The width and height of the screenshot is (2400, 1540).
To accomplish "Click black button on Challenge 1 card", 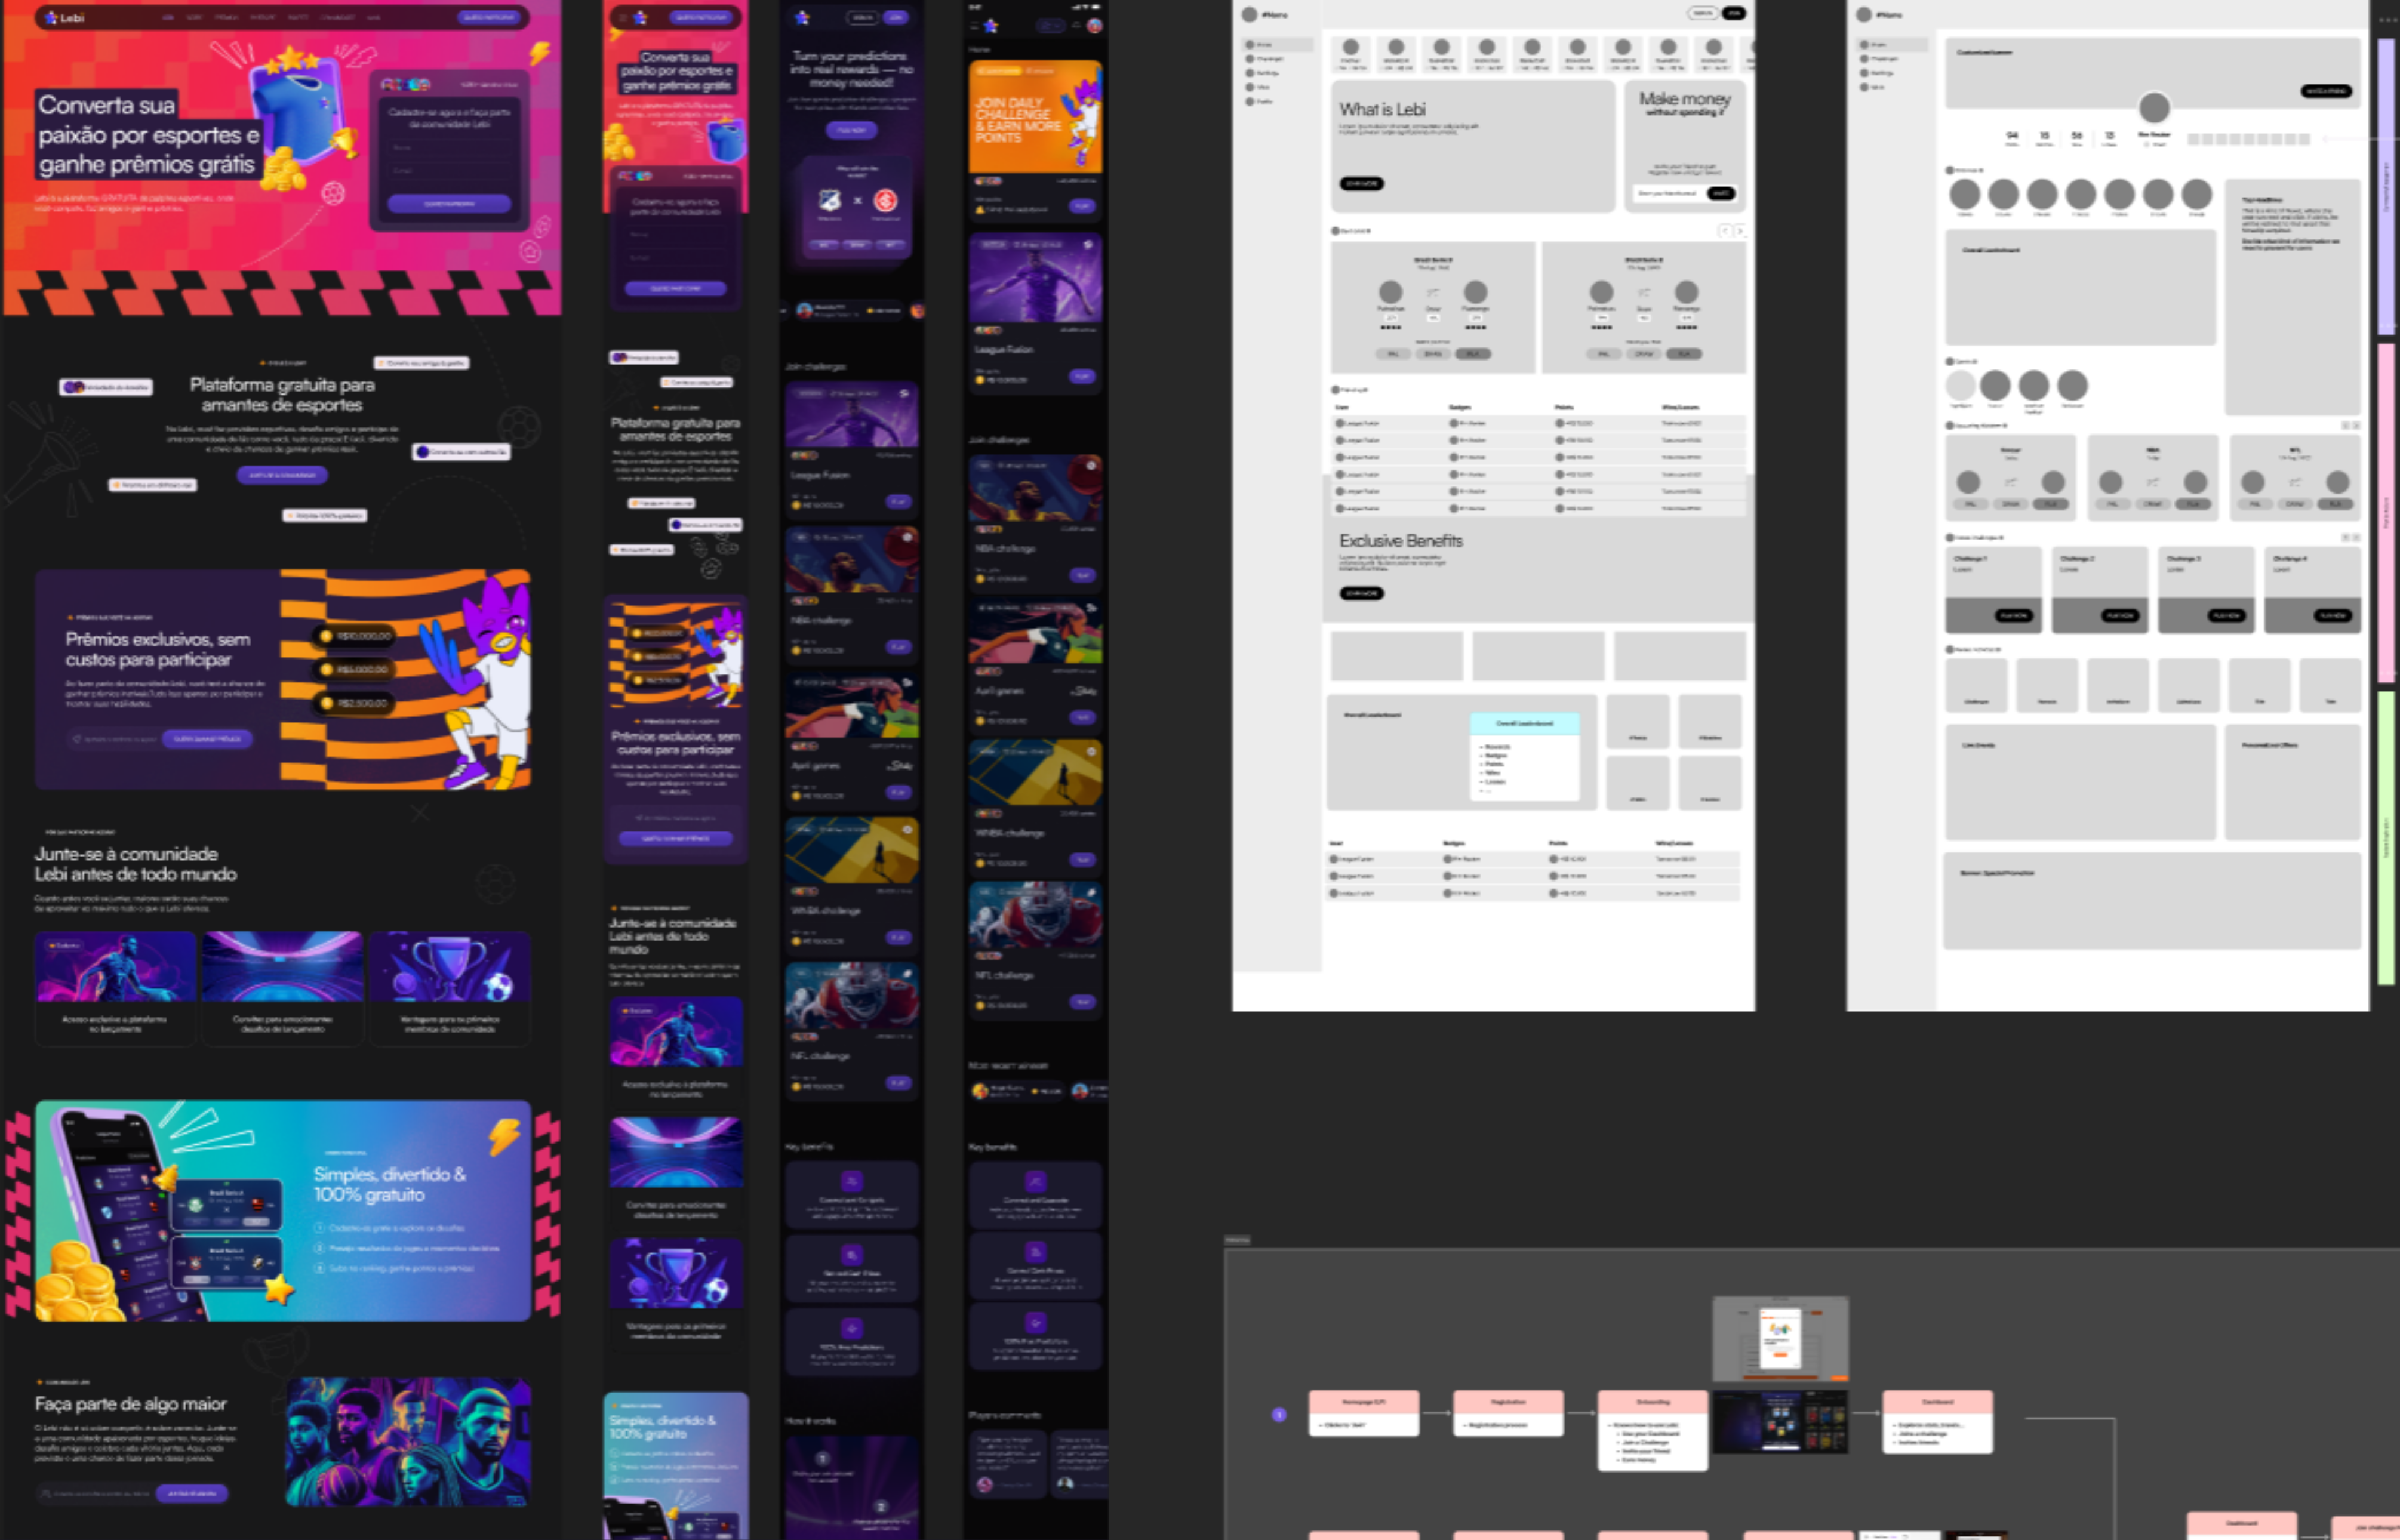I will 2013,615.
